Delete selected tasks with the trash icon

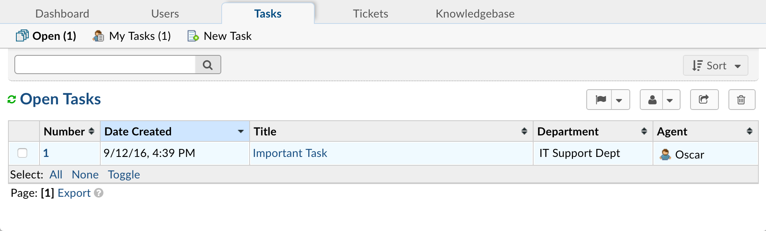click(x=741, y=100)
